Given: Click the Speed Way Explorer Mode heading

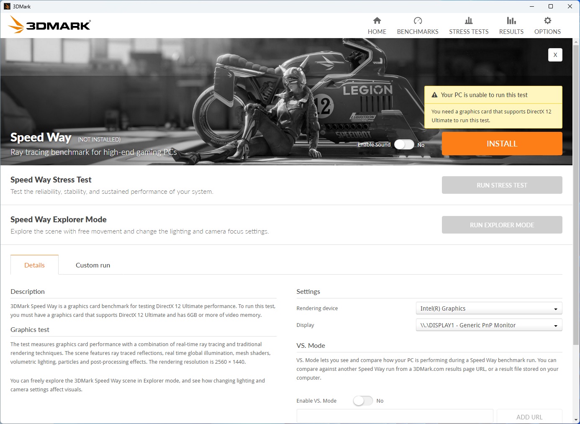Looking at the screenshot, I should pyautogui.click(x=59, y=219).
